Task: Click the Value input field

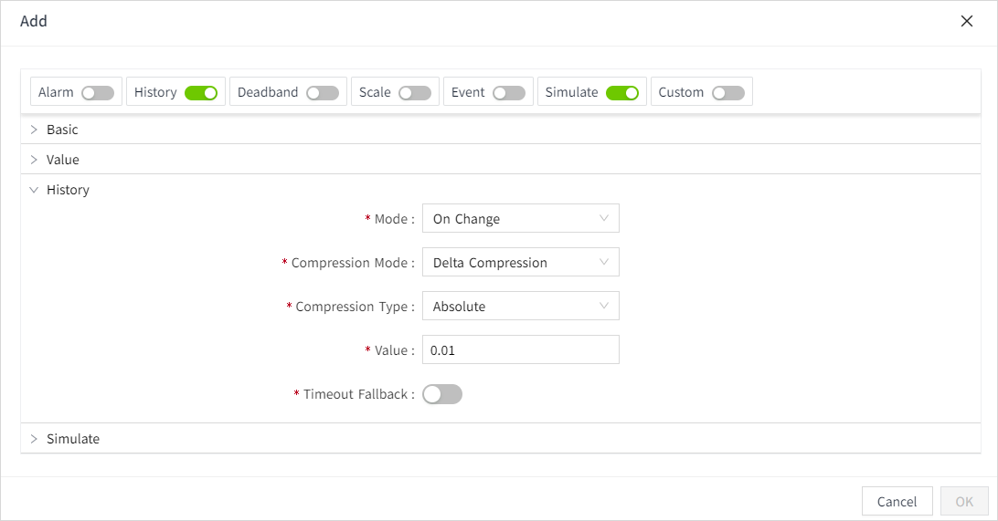Action: pyautogui.click(x=520, y=350)
